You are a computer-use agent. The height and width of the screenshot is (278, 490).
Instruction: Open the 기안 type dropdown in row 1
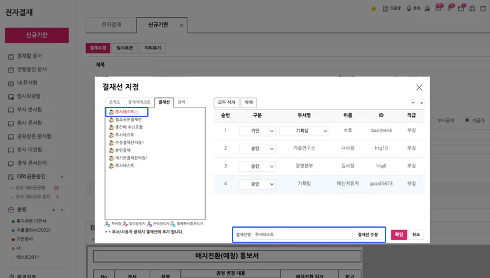click(257, 131)
